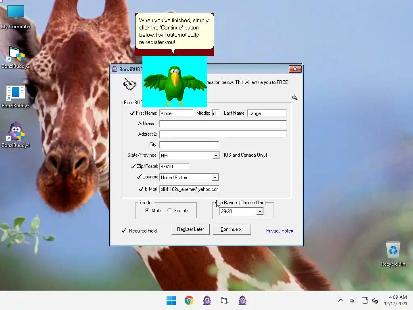The image size is (413, 310).
Task: Click the Last Name field containing Lange
Action: (x=267, y=113)
